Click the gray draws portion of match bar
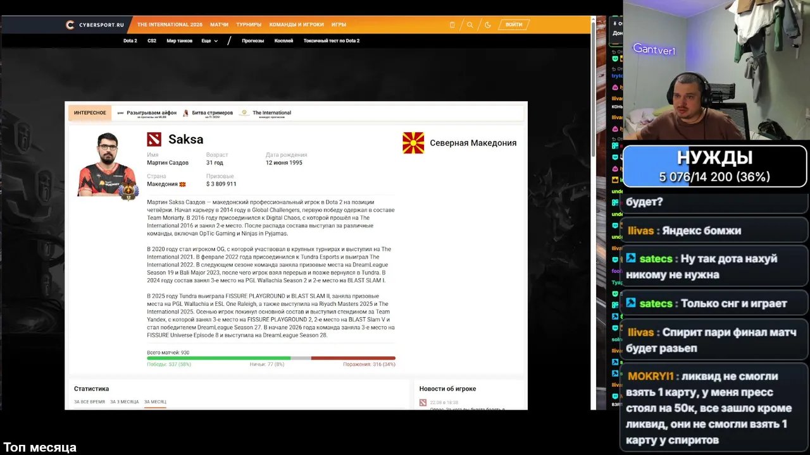This screenshot has width=810, height=455. pyautogui.click(x=301, y=358)
